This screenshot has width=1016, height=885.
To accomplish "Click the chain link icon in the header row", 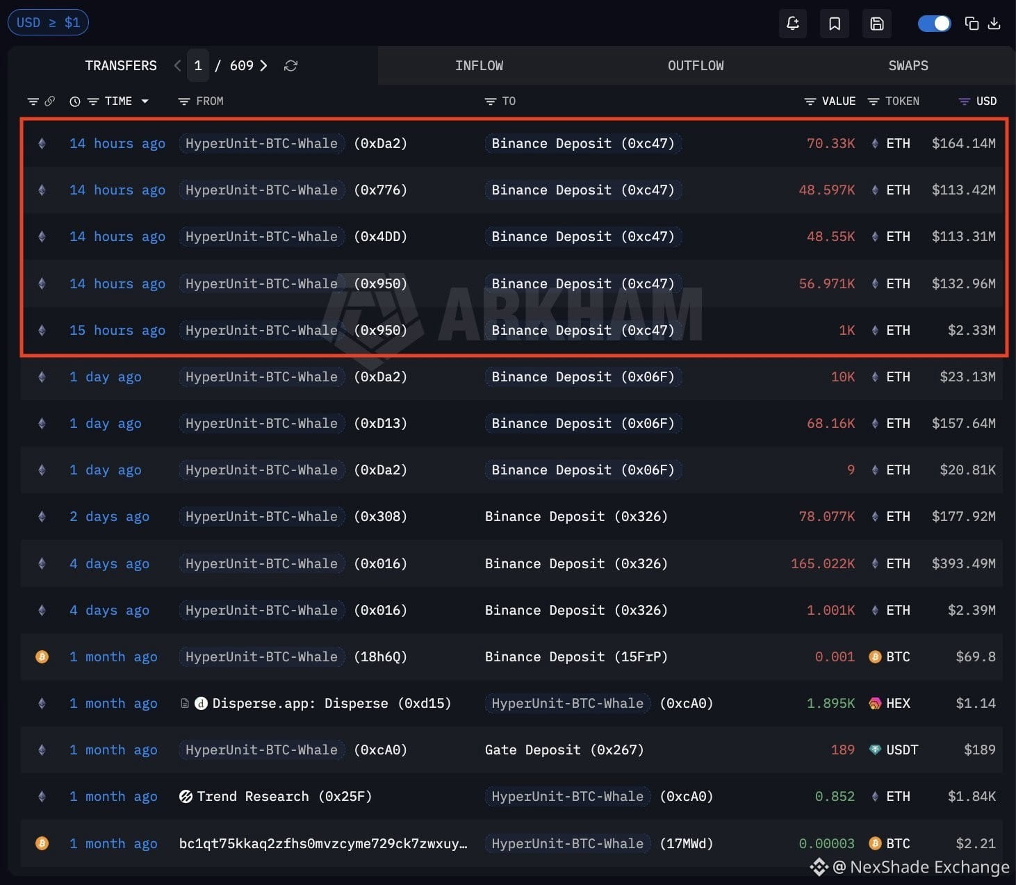I will [x=50, y=101].
